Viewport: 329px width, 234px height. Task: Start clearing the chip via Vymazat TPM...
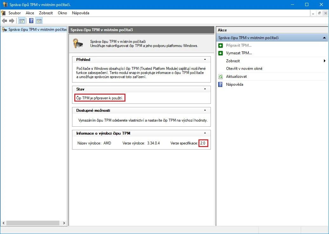[x=239, y=53]
